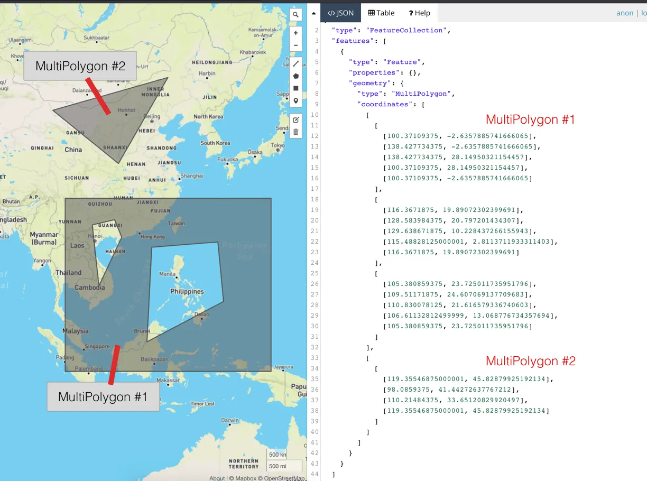Select the draw polygon tool
647x481 pixels.
coord(295,76)
